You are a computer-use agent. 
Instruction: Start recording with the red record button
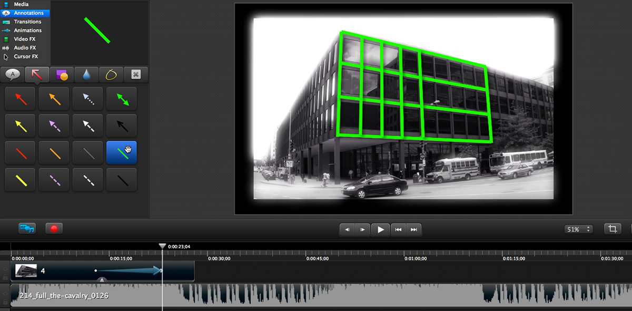click(x=53, y=229)
